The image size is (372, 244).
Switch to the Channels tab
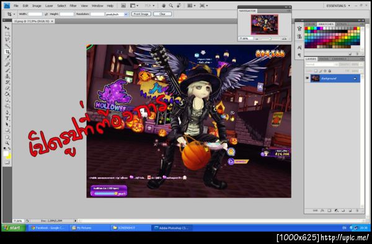pyautogui.click(x=340, y=59)
